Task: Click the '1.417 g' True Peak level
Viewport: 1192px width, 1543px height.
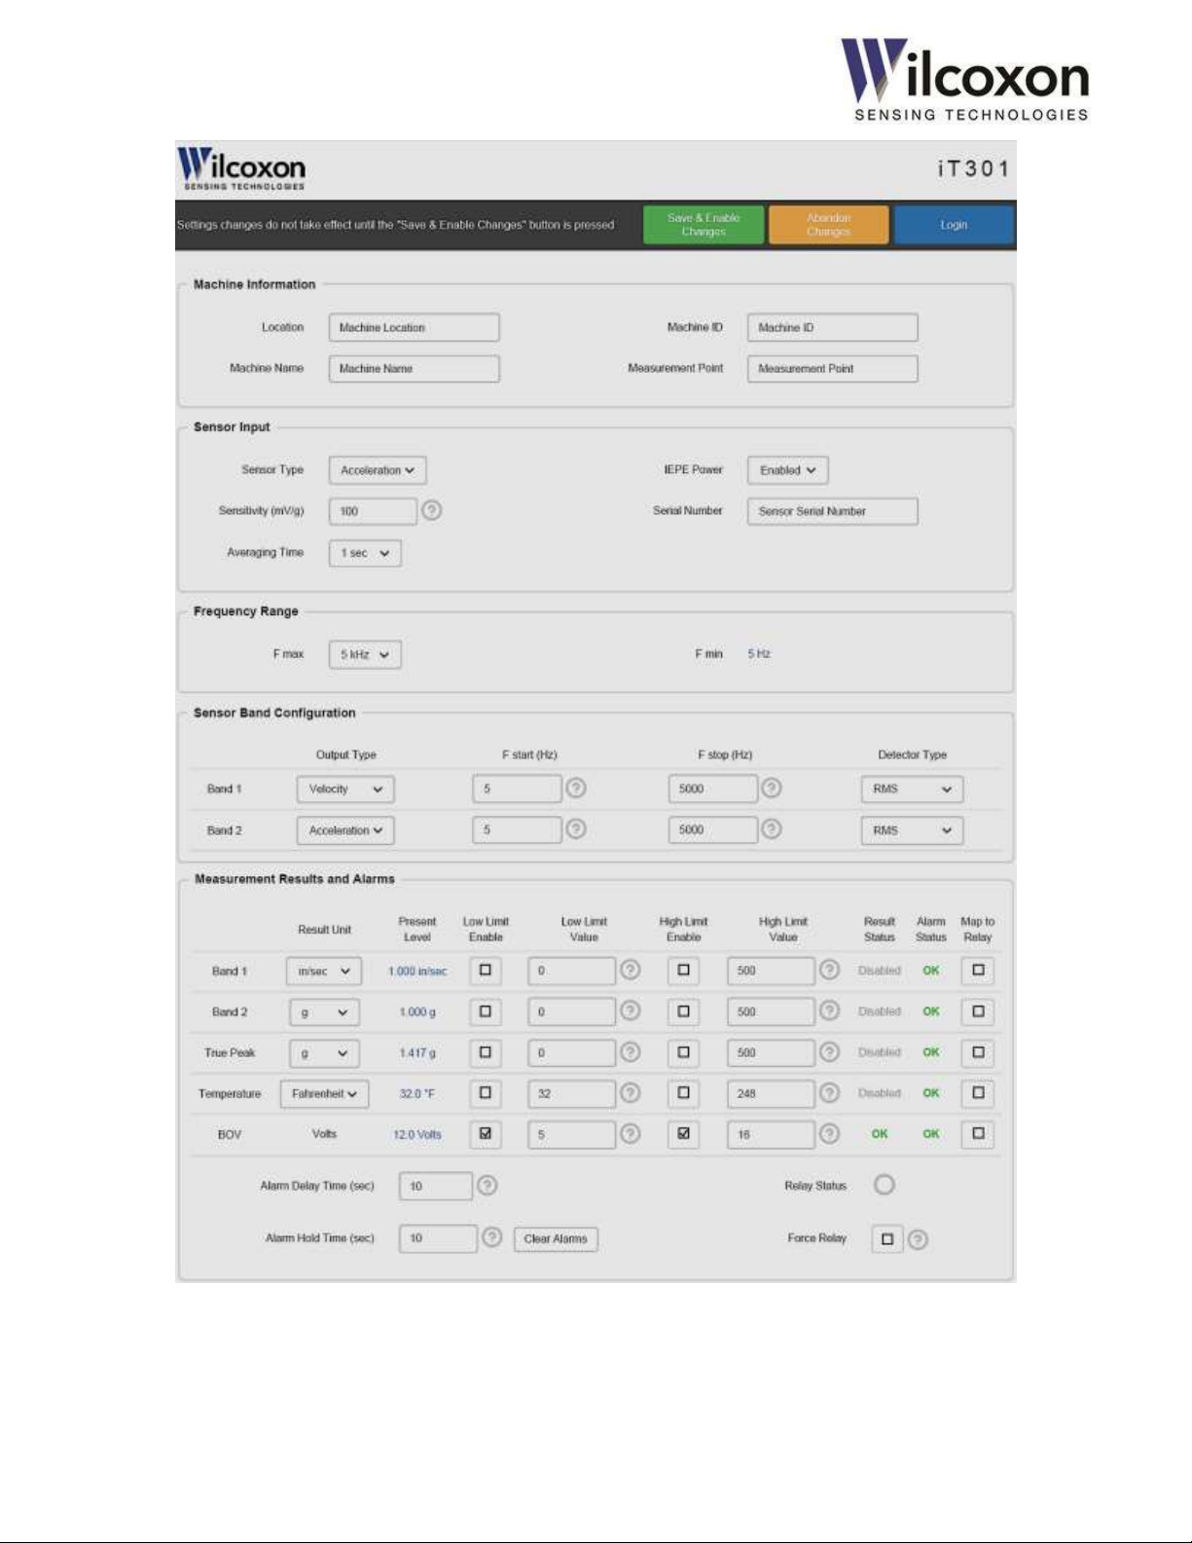Action: coord(417,1053)
